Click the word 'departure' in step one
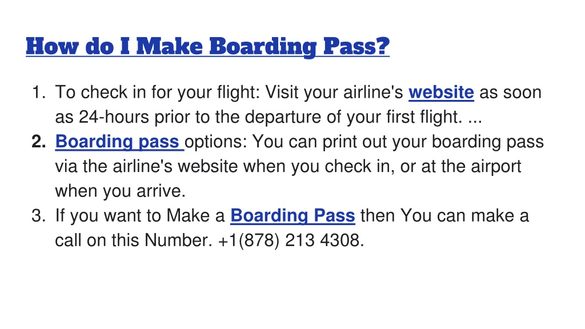Screen dimensions: 585x329 tap(282, 117)
